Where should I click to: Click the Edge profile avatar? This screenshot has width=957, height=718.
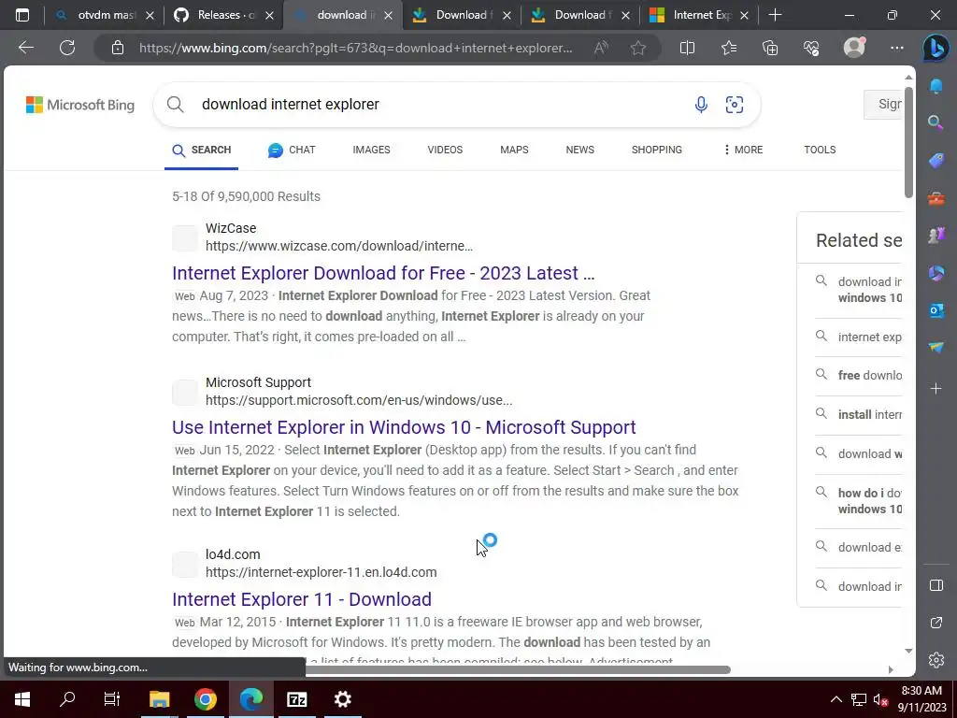[854, 47]
